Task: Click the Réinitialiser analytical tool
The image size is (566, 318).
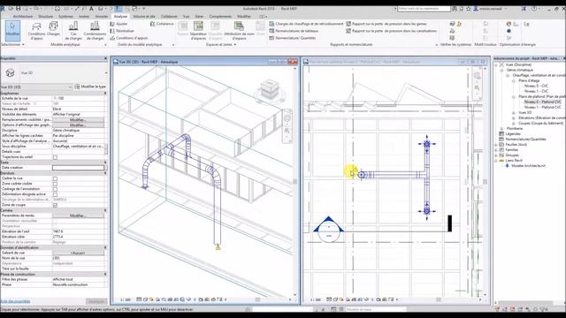Action: point(122,31)
